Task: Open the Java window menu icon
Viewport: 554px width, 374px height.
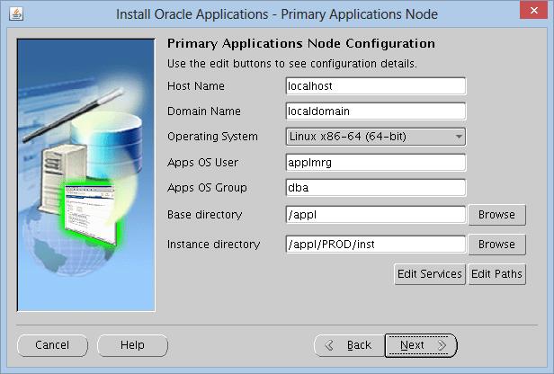Action: (14, 14)
